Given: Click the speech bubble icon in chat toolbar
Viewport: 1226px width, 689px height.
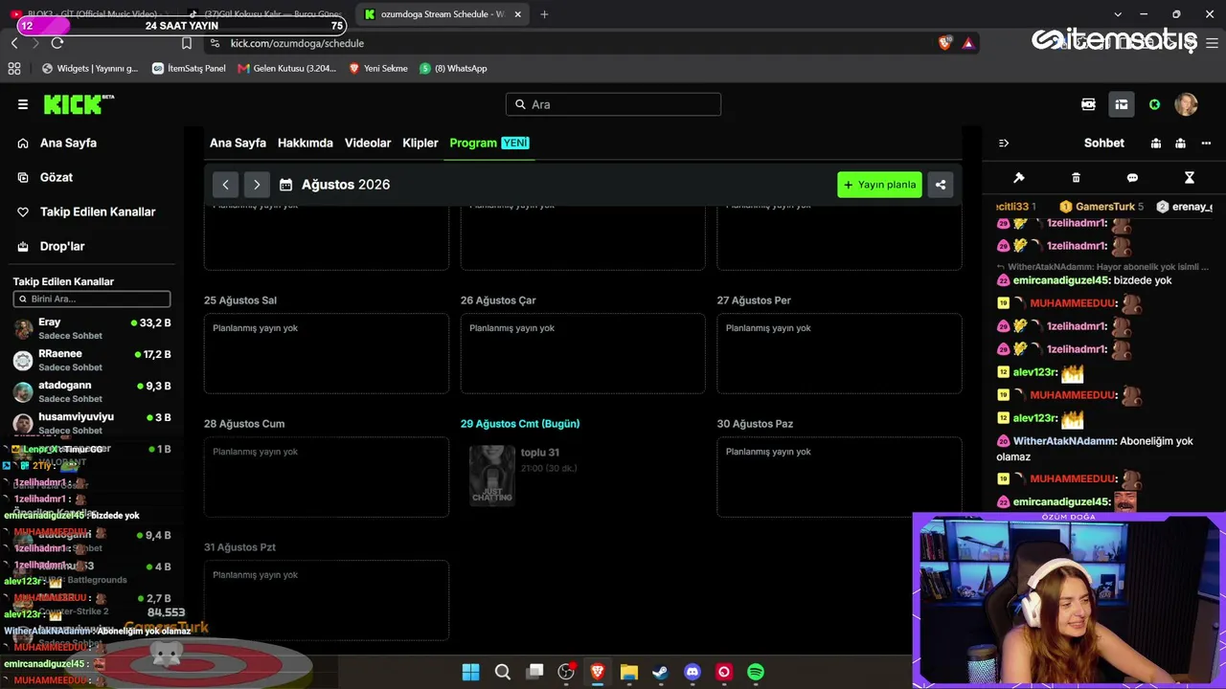Looking at the screenshot, I should 1132,178.
